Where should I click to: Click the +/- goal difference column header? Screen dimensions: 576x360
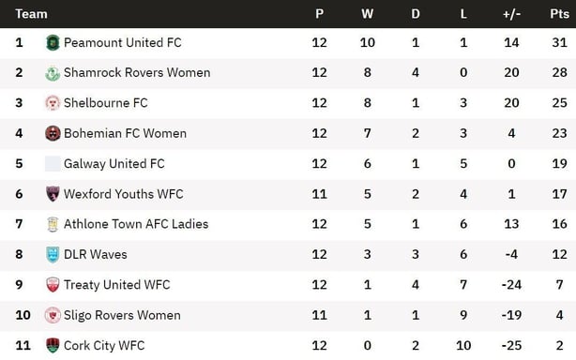(511, 14)
